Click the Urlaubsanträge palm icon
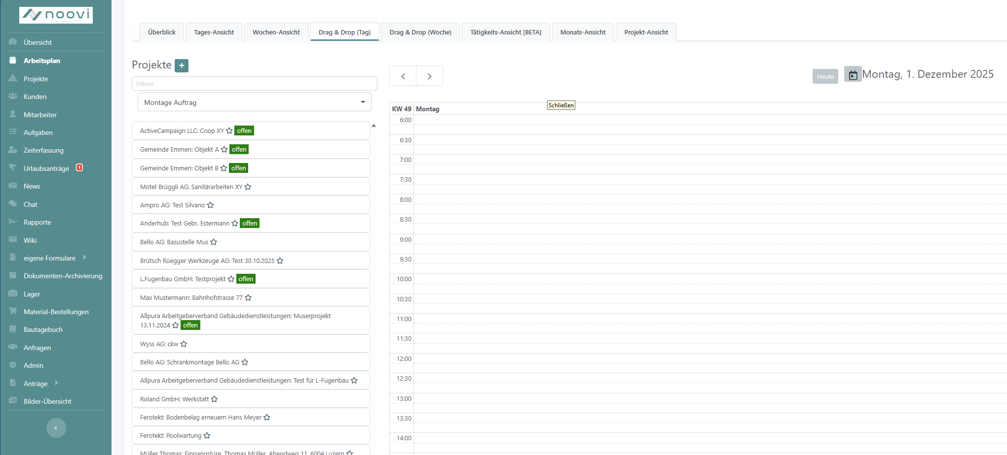Viewport: 1007px width, 455px height. click(x=13, y=168)
